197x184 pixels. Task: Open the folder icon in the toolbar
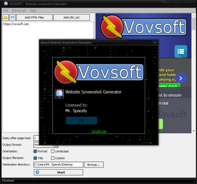tap(6, 17)
